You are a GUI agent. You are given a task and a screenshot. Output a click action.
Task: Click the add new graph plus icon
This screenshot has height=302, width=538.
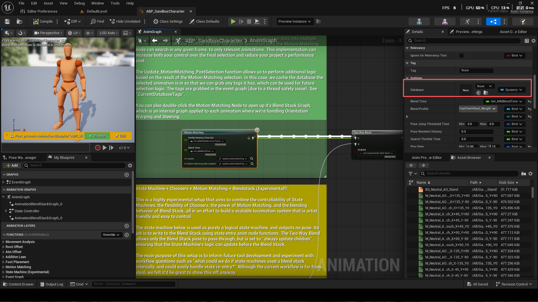(x=127, y=175)
